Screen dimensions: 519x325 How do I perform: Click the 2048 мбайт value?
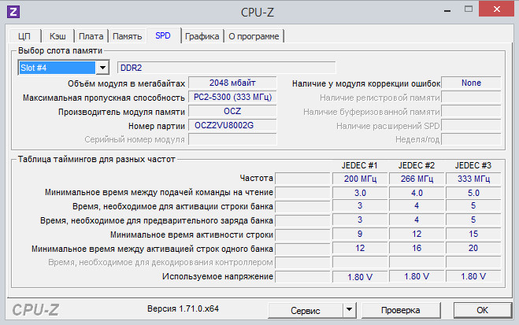(232, 83)
